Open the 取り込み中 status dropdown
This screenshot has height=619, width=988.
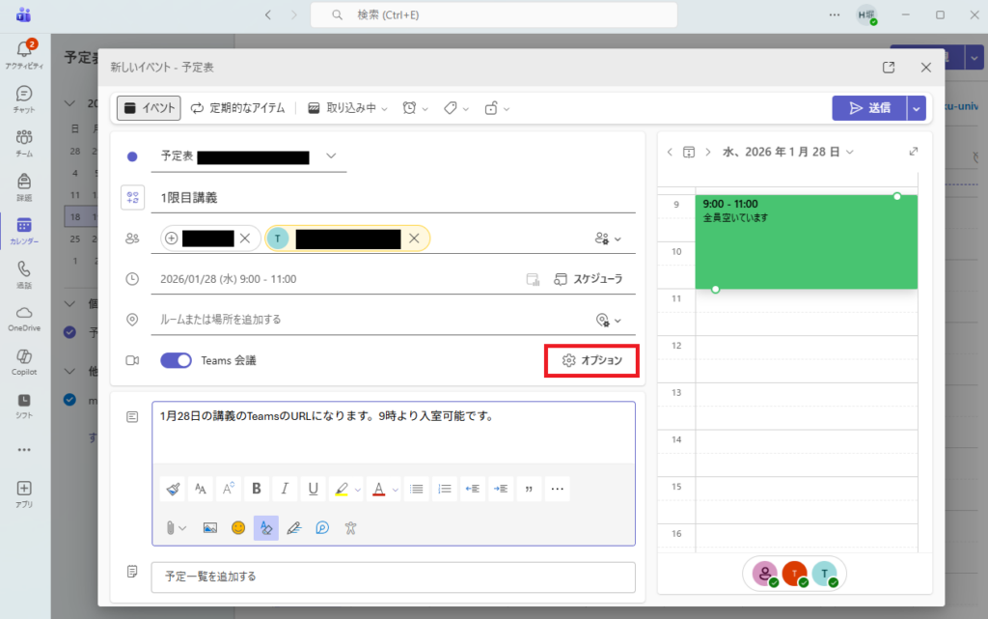pyautogui.click(x=347, y=108)
